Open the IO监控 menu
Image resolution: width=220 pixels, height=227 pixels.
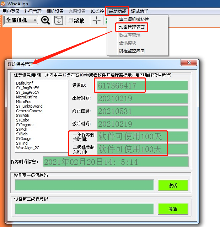click(97, 11)
